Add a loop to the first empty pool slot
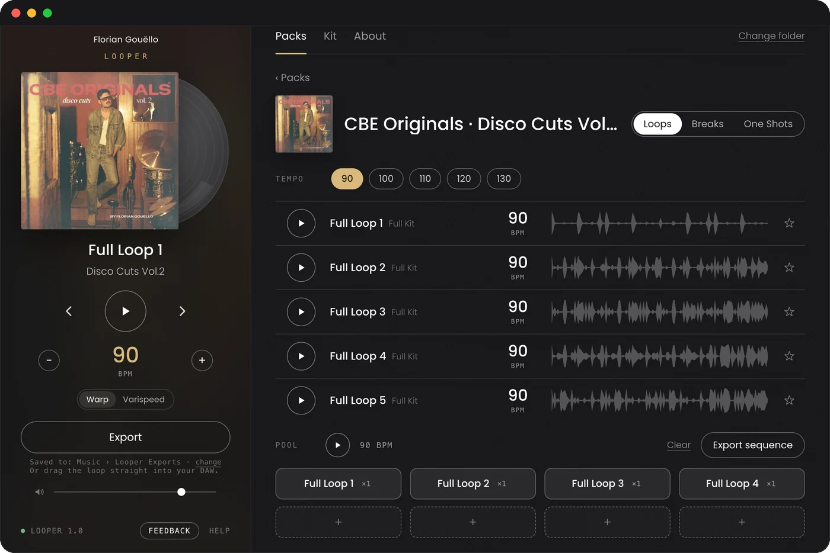This screenshot has width=830, height=553. tap(339, 522)
